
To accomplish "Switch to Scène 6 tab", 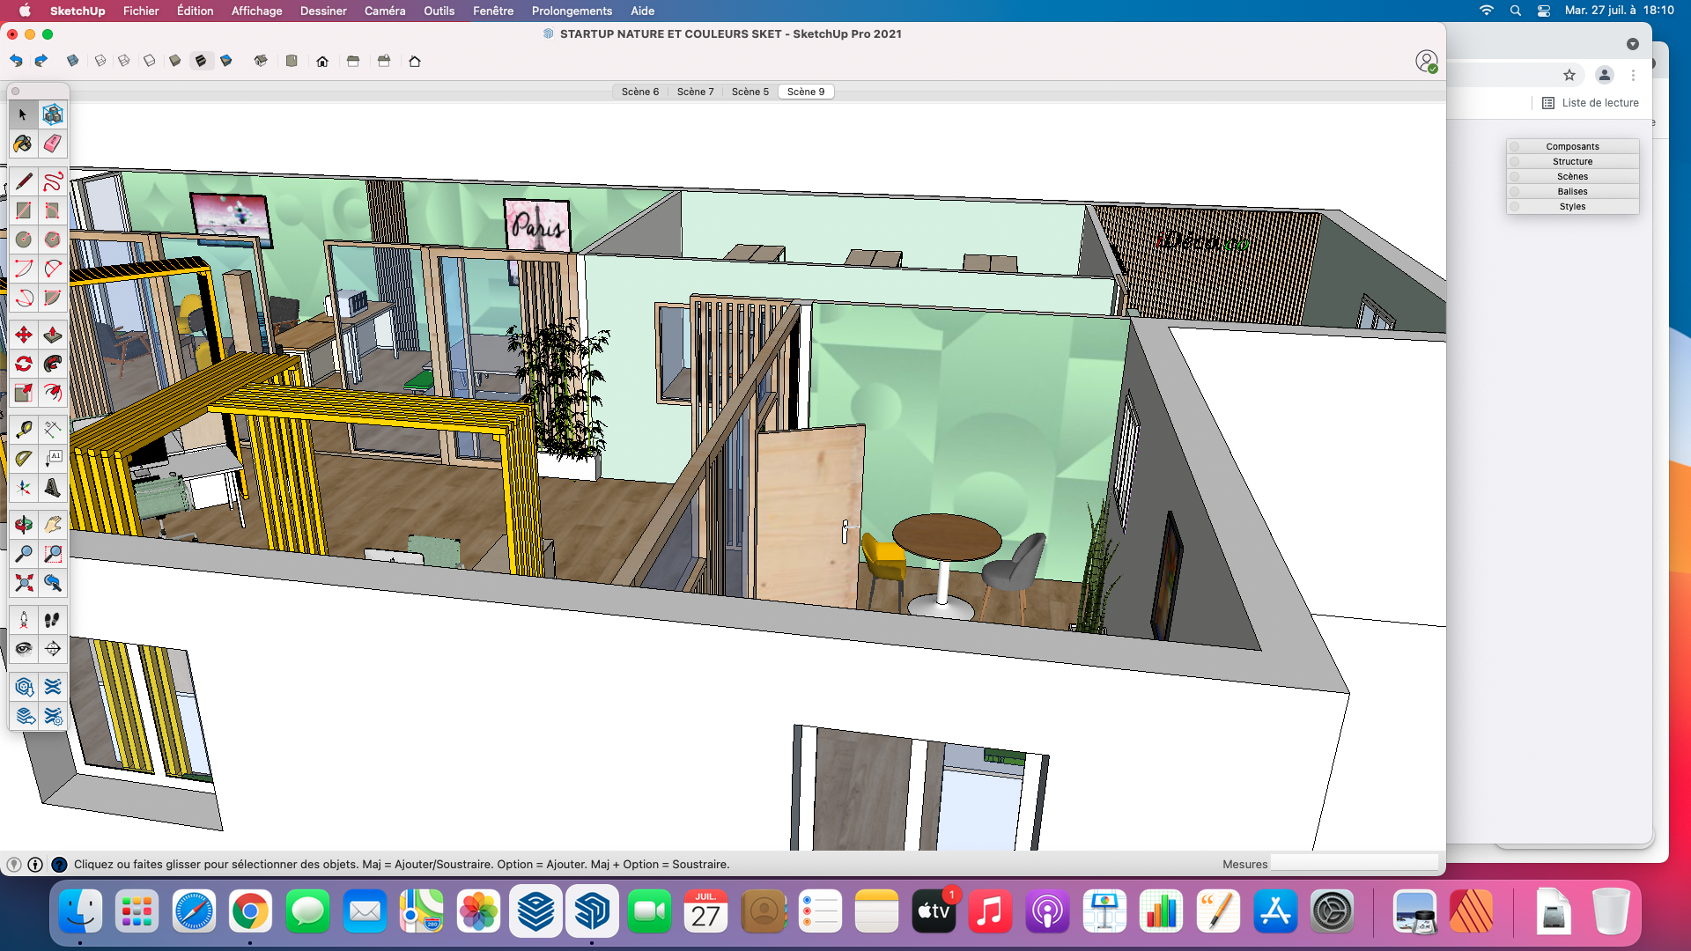I will point(639,92).
